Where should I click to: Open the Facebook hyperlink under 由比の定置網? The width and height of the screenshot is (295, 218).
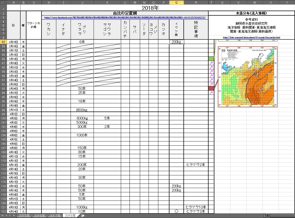(x=125, y=17)
